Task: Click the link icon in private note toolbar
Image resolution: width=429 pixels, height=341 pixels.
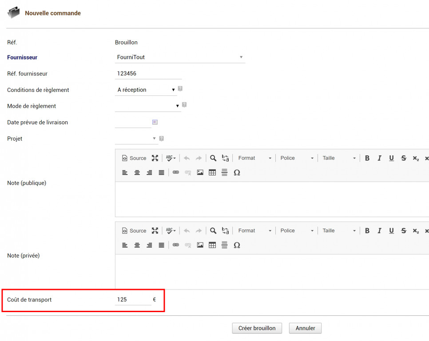Action: (x=176, y=245)
